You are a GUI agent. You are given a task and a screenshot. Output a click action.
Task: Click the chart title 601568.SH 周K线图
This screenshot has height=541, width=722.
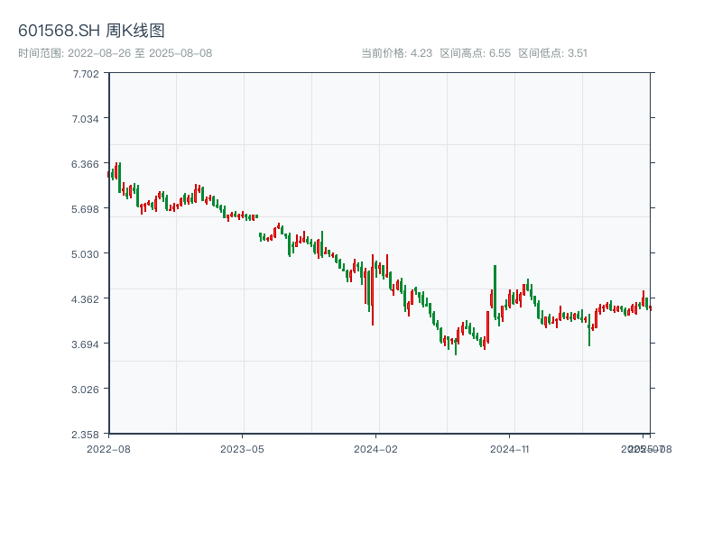coord(91,32)
